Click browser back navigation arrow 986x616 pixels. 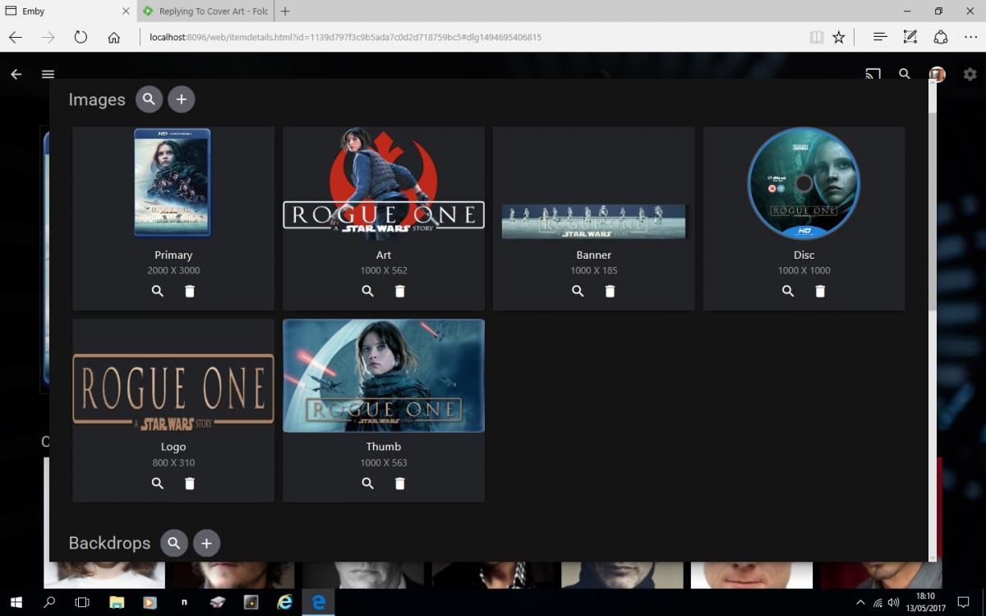(16, 37)
